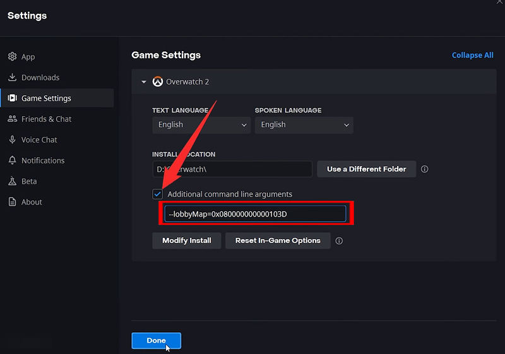
Task: Open the About section
Action: 57,202
